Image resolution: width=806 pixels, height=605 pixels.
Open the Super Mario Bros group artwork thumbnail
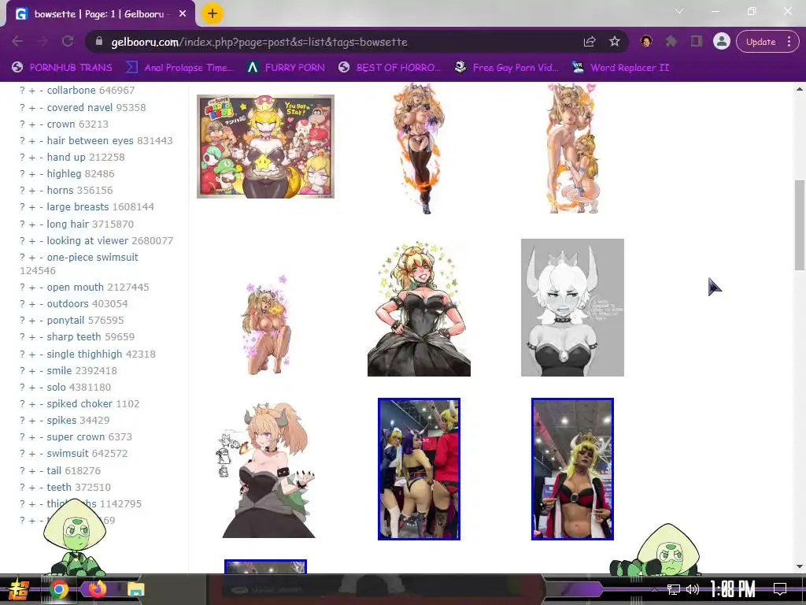(x=265, y=146)
